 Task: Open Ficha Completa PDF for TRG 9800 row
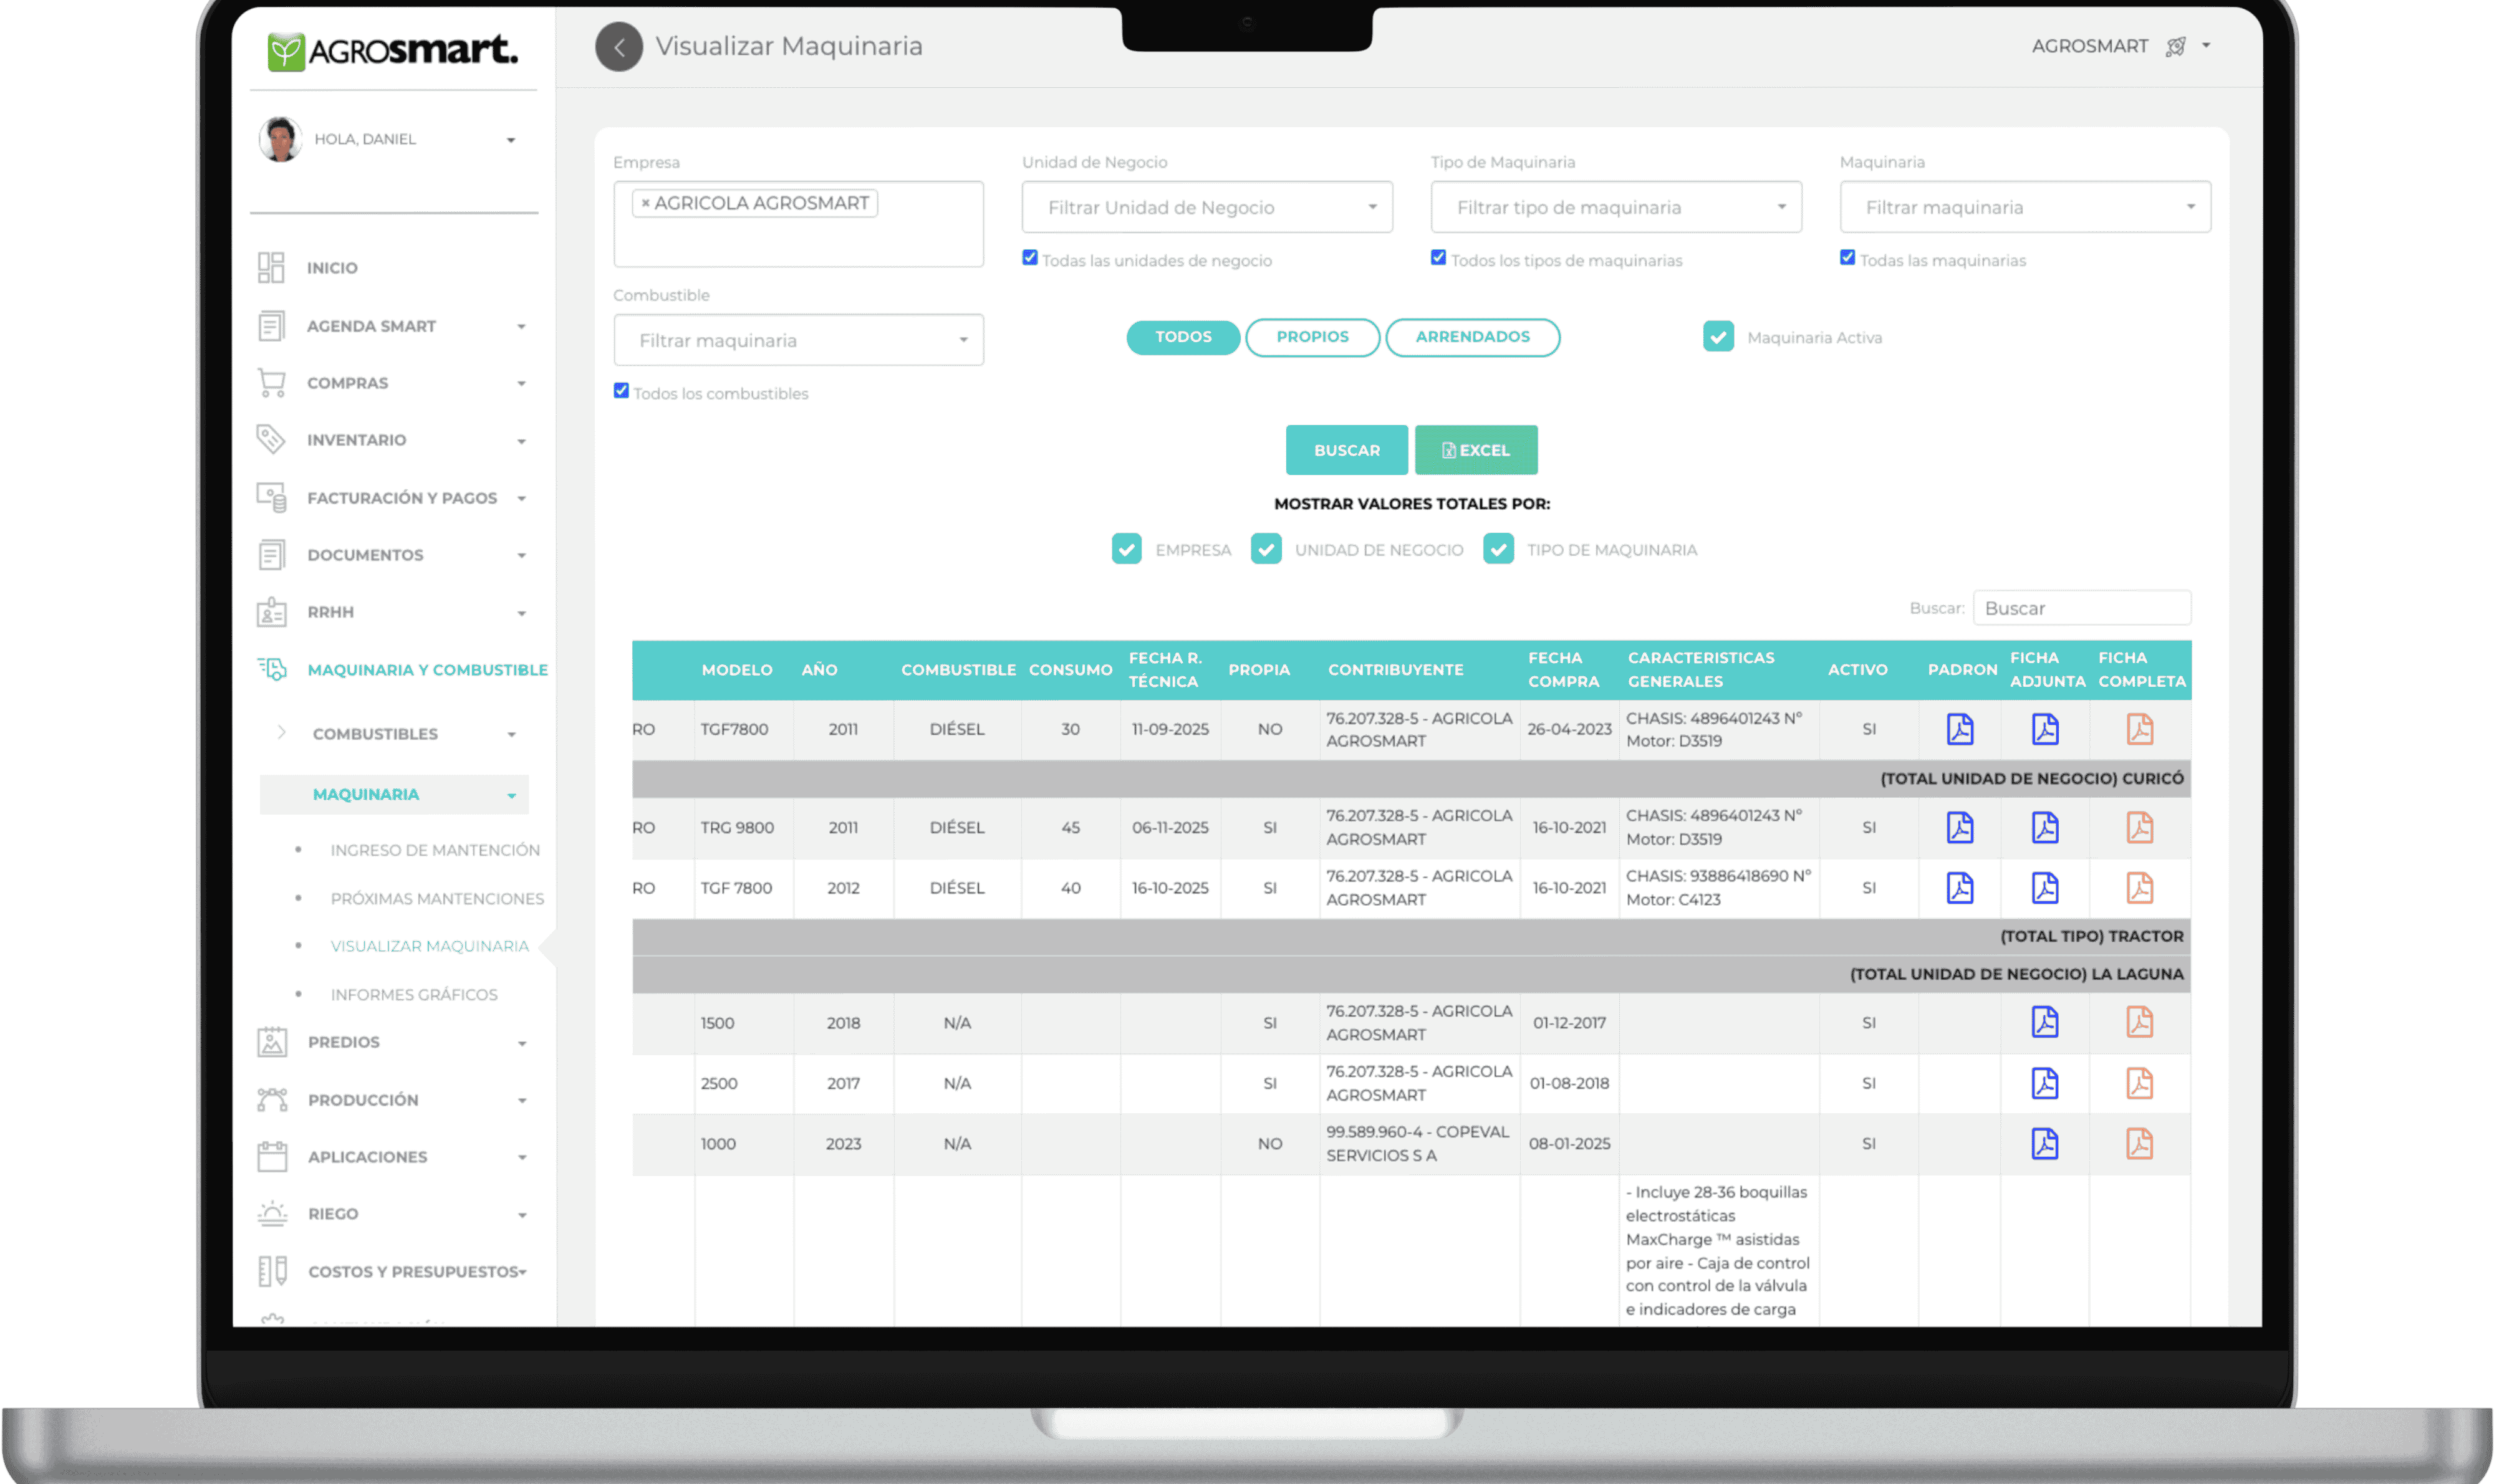pos(2139,828)
